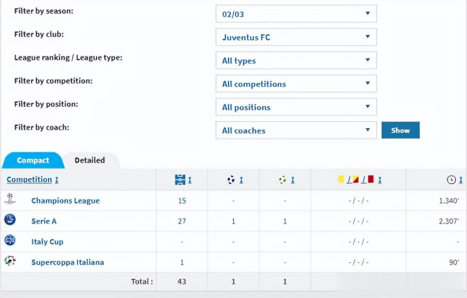Image resolution: width=467 pixels, height=298 pixels.
Task: Sort by appearances pitch icon column
Action: [180, 179]
